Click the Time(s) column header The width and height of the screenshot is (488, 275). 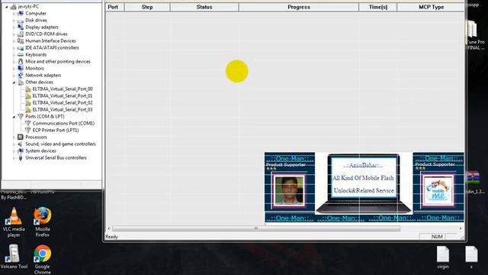[378, 7]
